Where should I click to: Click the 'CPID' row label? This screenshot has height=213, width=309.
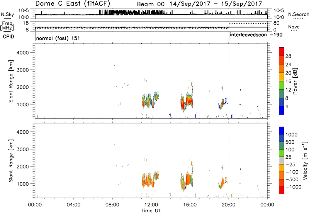[8, 37]
